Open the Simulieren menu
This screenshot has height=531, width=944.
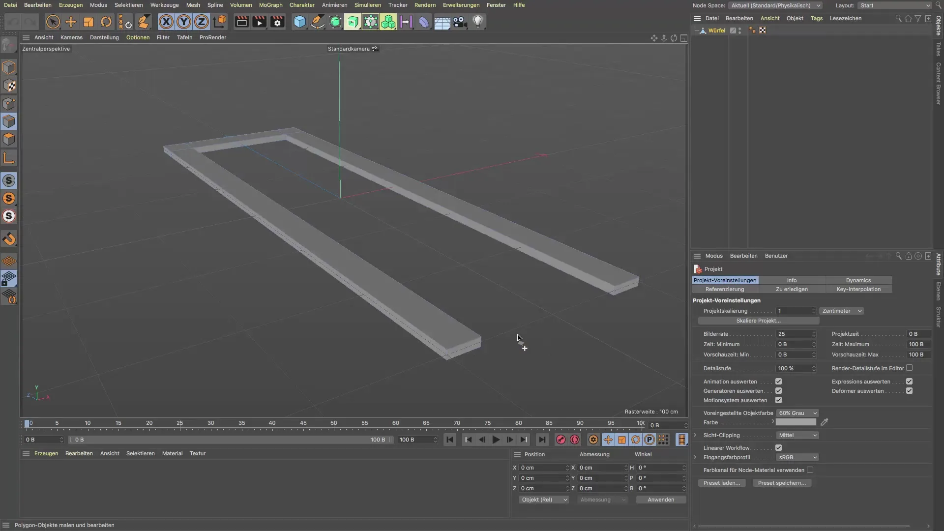click(x=367, y=5)
